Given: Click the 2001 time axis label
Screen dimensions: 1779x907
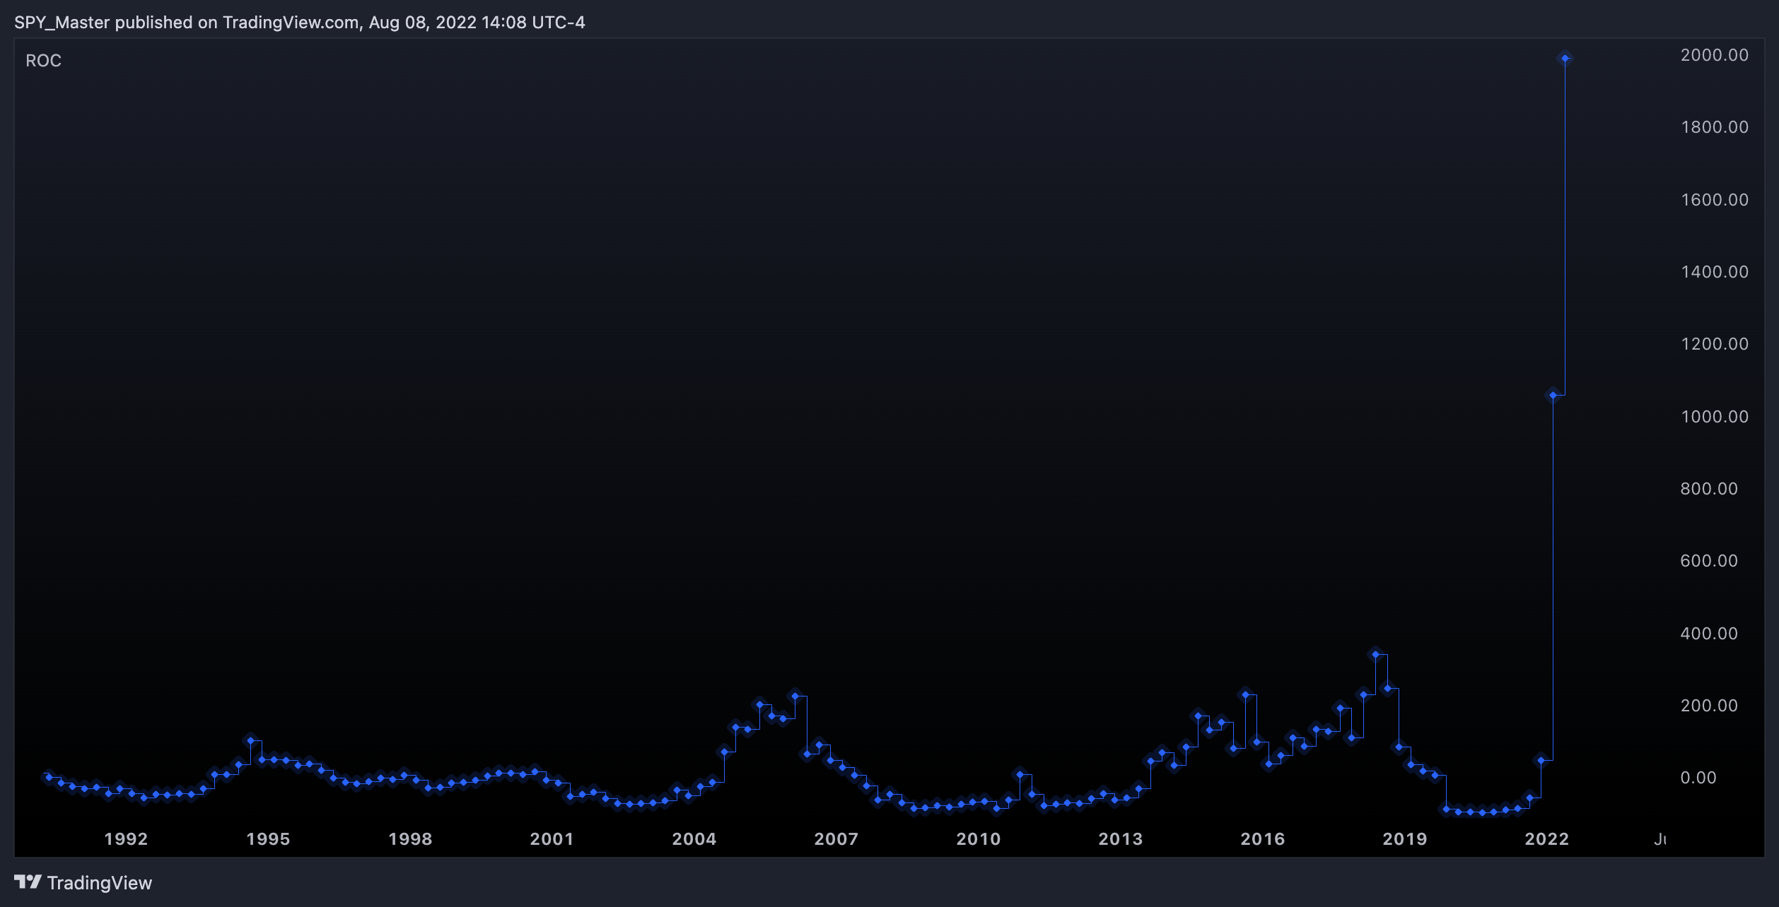Looking at the screenshot, I should (552, 839).
